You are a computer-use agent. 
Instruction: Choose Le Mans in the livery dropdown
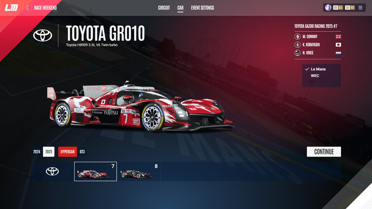pyautogui.click(x=318, y=69)
